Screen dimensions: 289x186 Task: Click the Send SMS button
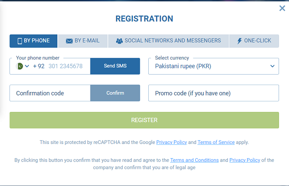pos(115,66)
